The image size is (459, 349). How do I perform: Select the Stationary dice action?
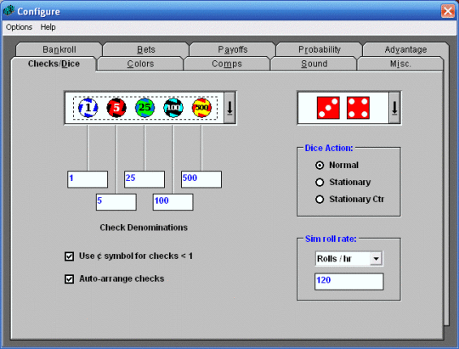coord(343,183)
